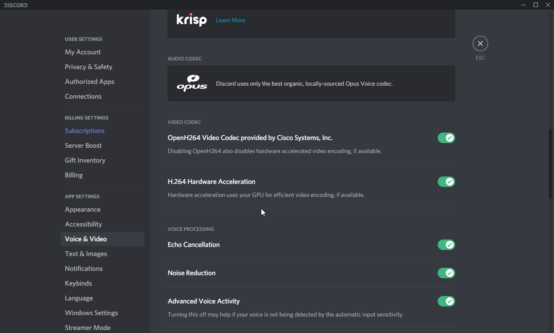The height and width of the screenshot is (333, 554).
Task: Switch to Text & Images settings
Action: coord(86,254)
